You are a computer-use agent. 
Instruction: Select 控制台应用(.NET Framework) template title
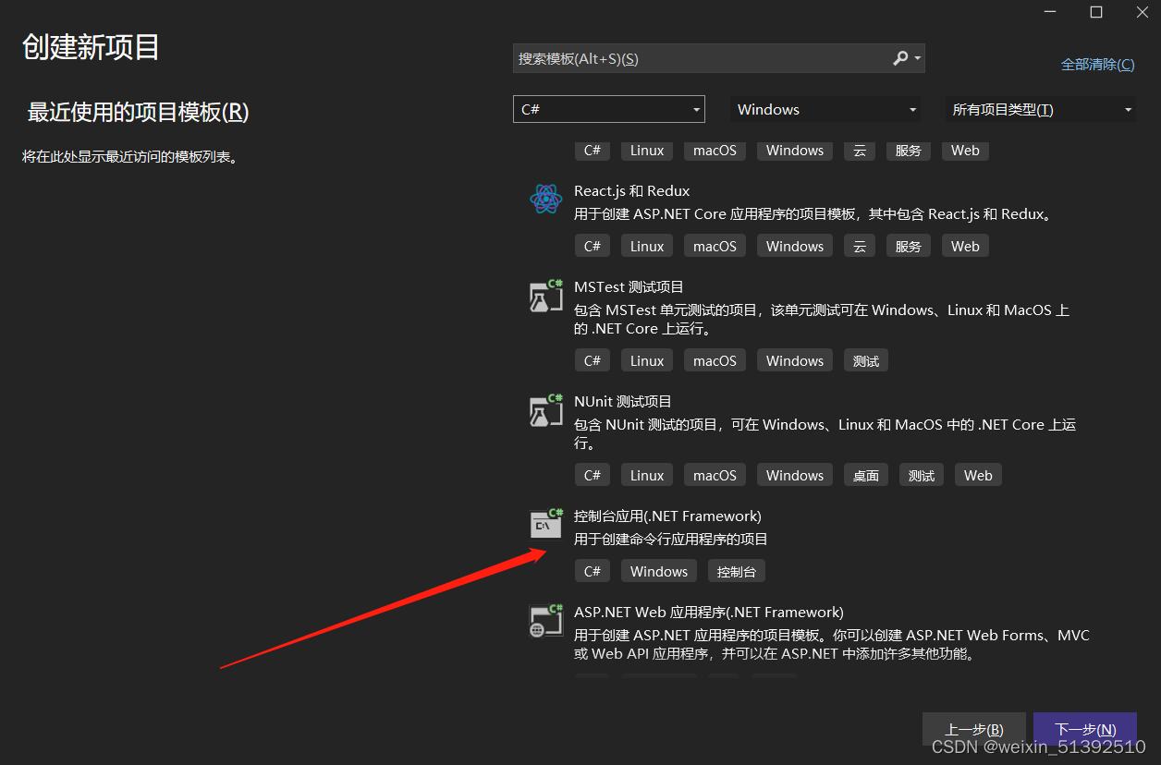[x=667, y=516]
